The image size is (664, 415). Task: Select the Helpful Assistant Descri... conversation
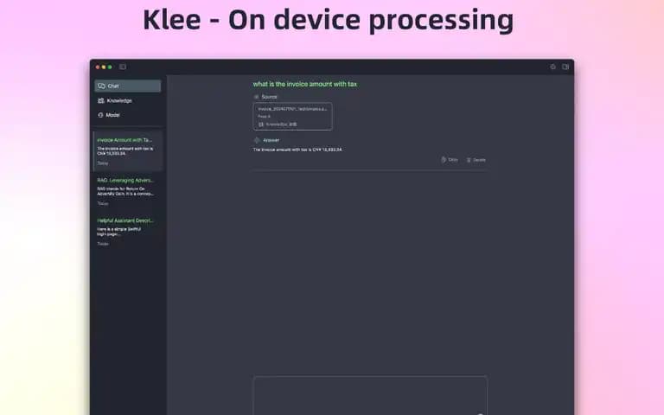click(128, 232)
